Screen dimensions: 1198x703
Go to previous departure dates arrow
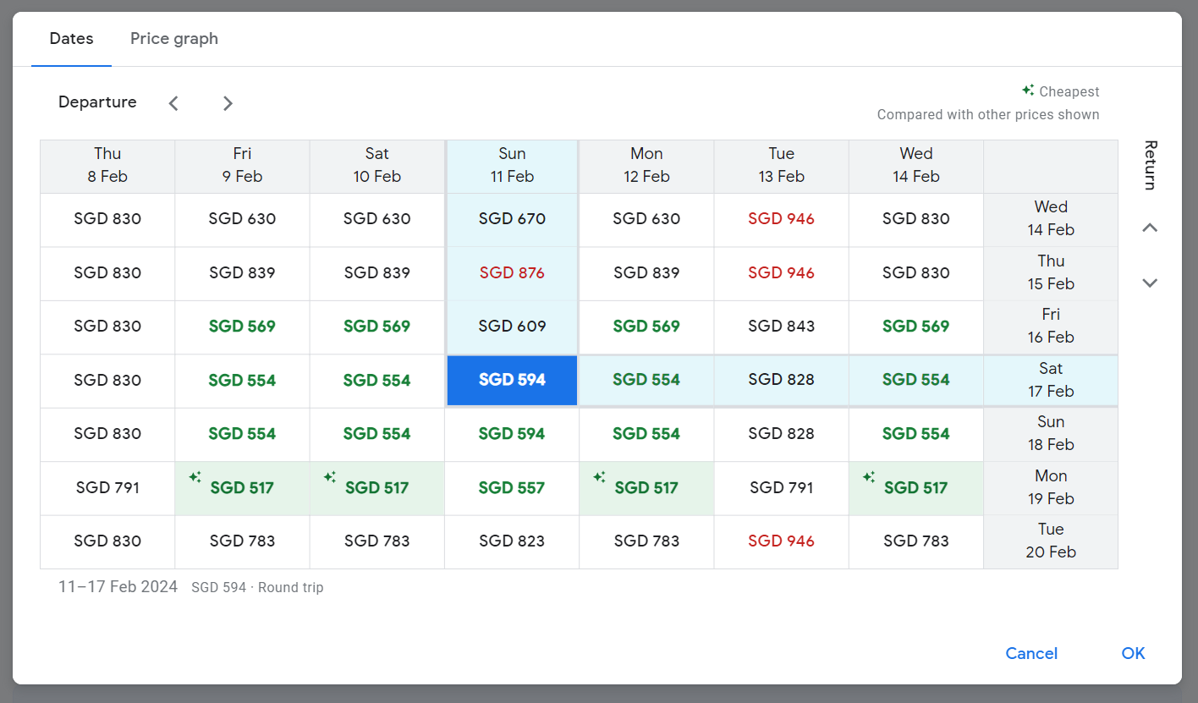[173, 103]
